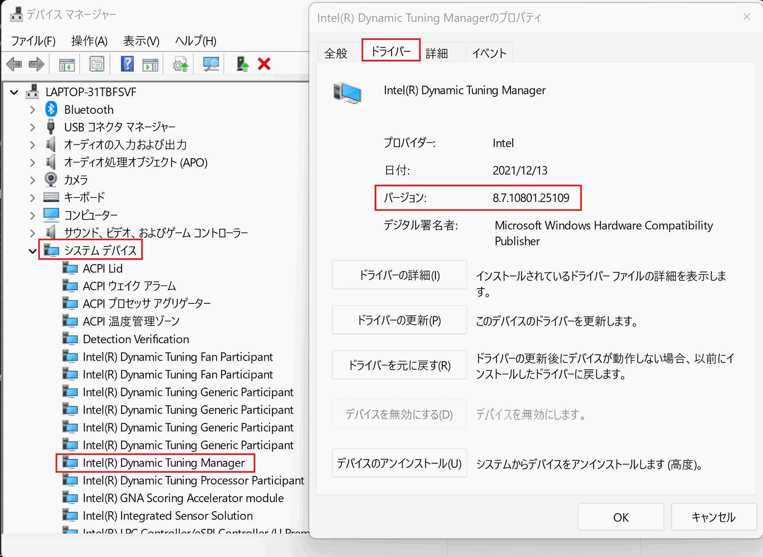Click the Back arrow toolbar icon
Viewport: 763px width, 557px height.
[x=14, y=64]
